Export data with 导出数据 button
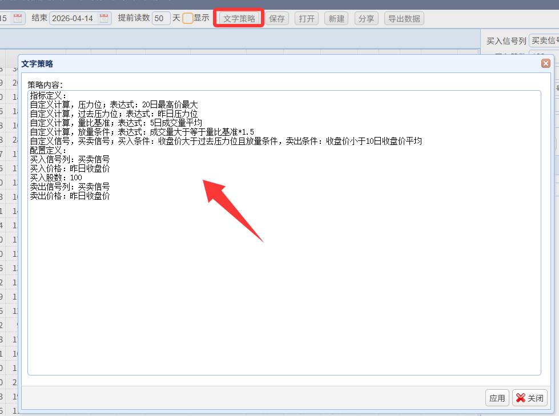This screenshot has height=416, width=559. (404, 18)
